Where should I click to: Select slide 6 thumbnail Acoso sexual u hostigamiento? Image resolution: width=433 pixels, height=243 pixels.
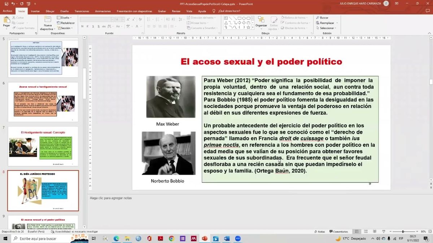43,103
